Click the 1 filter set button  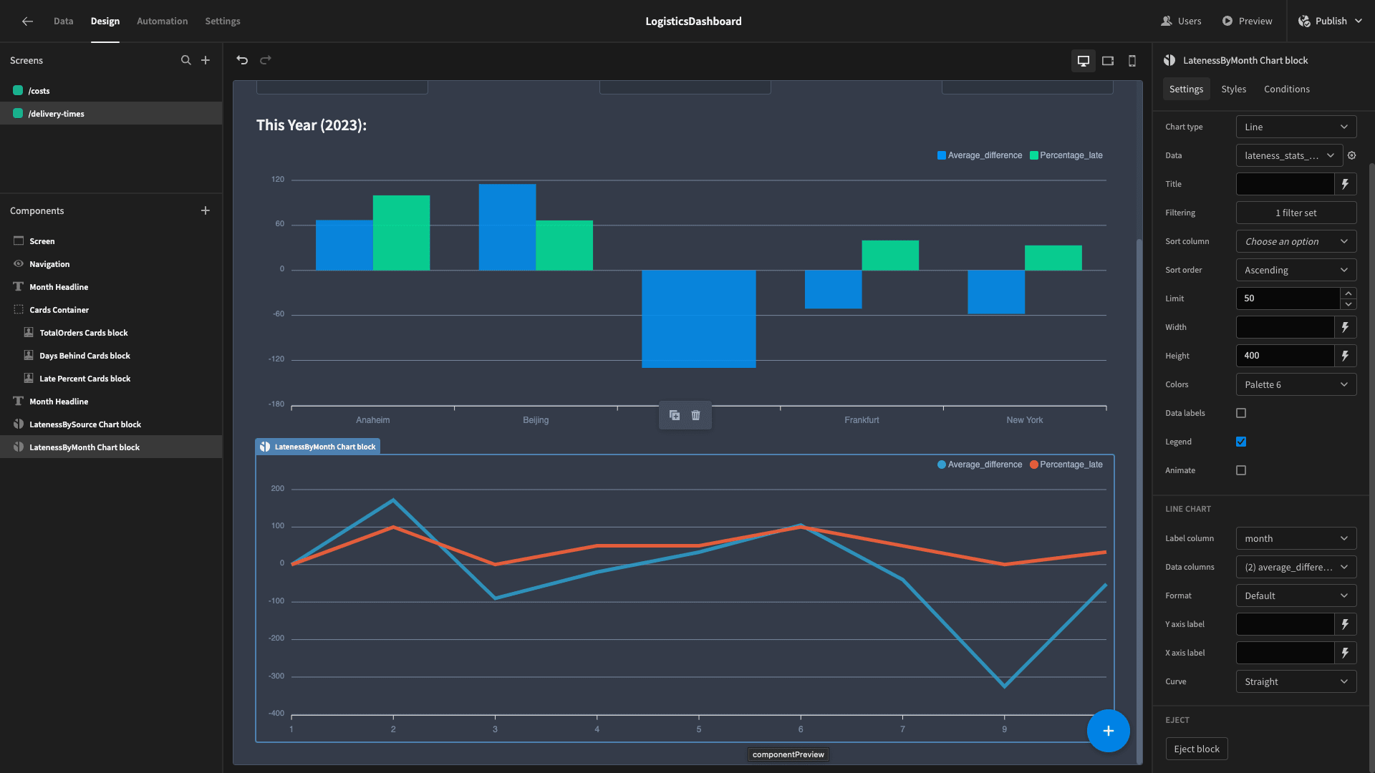point(1296,213)
